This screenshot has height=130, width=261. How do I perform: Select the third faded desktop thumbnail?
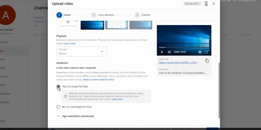[x=141, y=25]
